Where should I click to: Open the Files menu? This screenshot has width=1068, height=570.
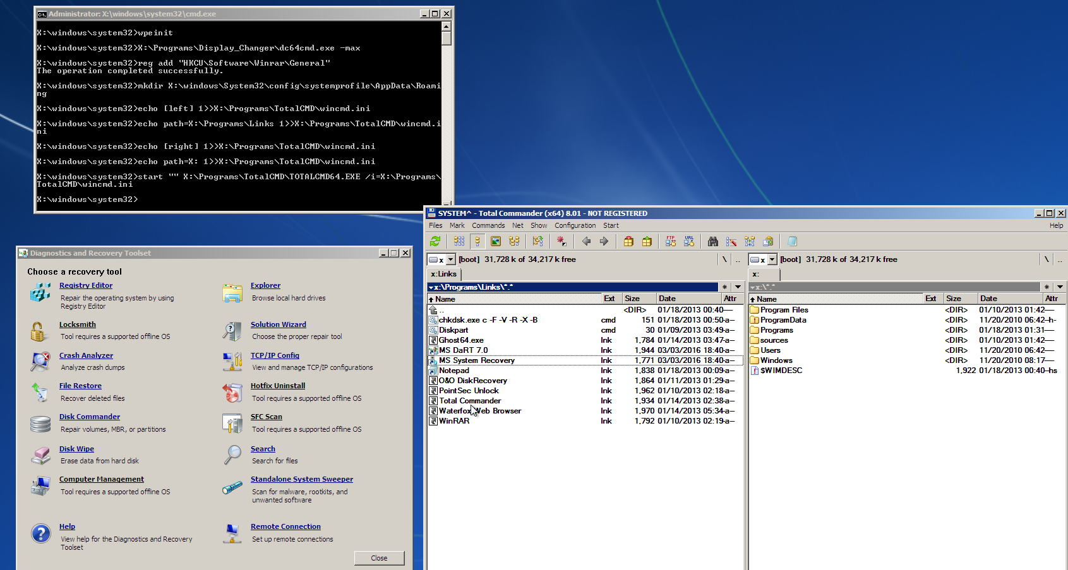tap(436, 225)
